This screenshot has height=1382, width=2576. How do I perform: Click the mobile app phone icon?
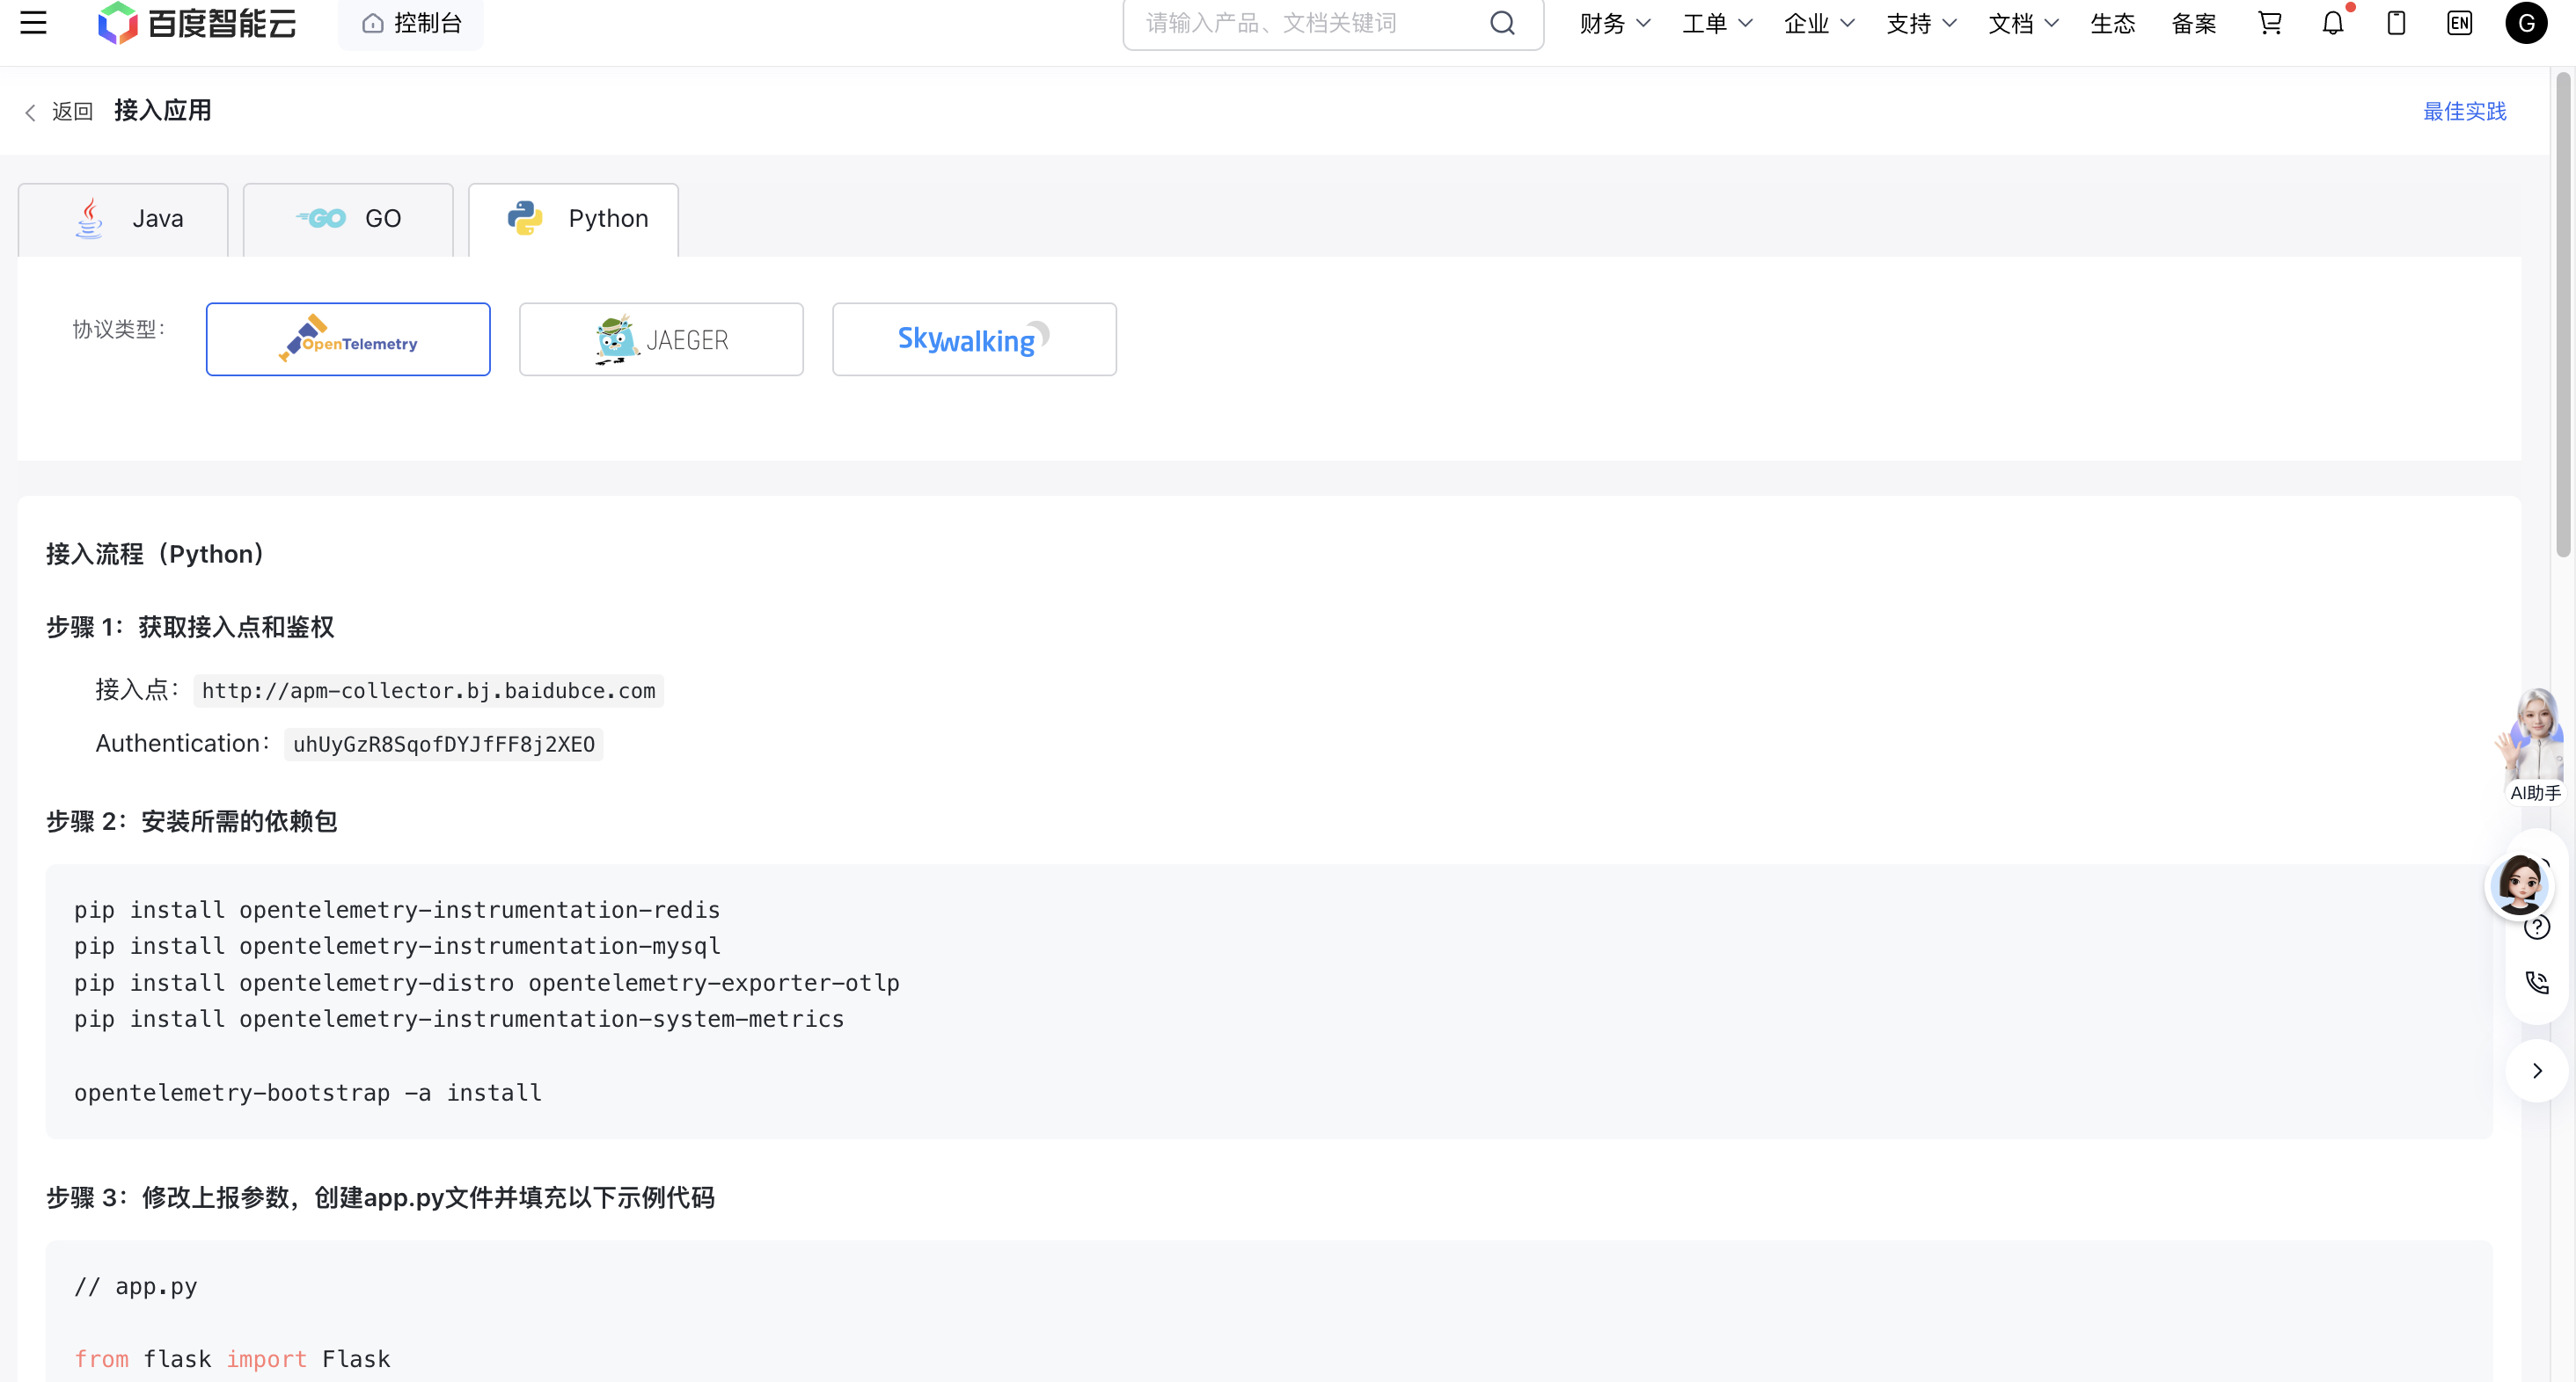(2396, 23)
